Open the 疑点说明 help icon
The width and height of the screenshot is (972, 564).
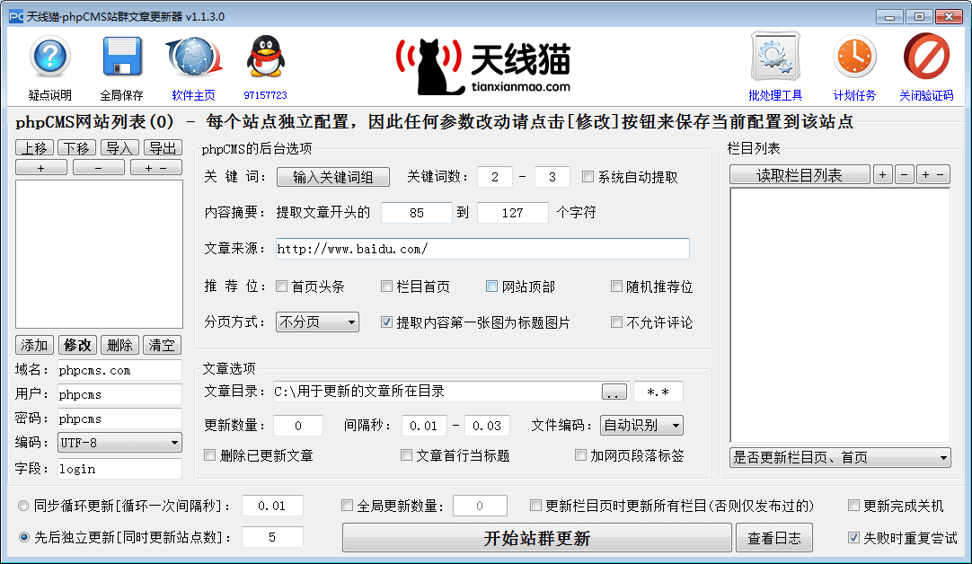(49, 57)
